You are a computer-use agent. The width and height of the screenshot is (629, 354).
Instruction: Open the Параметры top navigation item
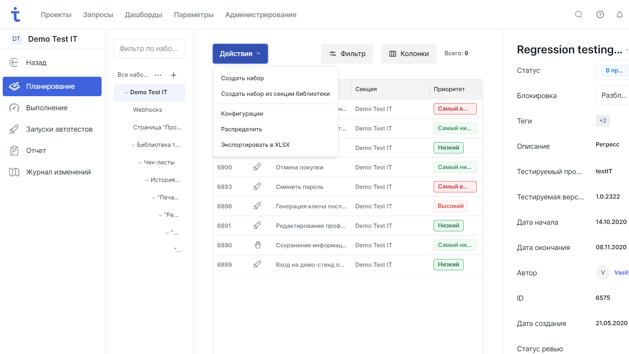(194, 15)
